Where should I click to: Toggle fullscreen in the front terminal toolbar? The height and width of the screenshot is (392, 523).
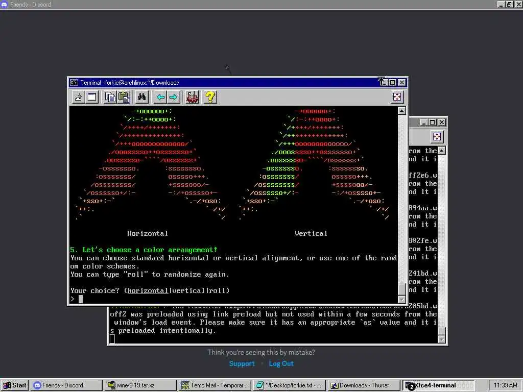click(x=397, y=97)
